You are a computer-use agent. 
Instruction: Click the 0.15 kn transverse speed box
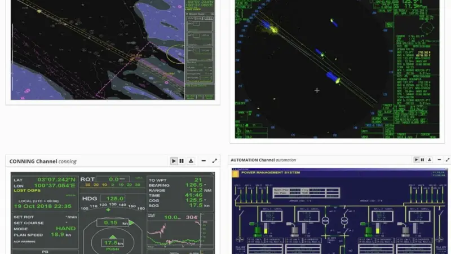(x=112, y=222)
